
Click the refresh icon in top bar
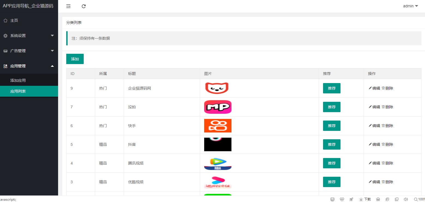pos(84,6)
